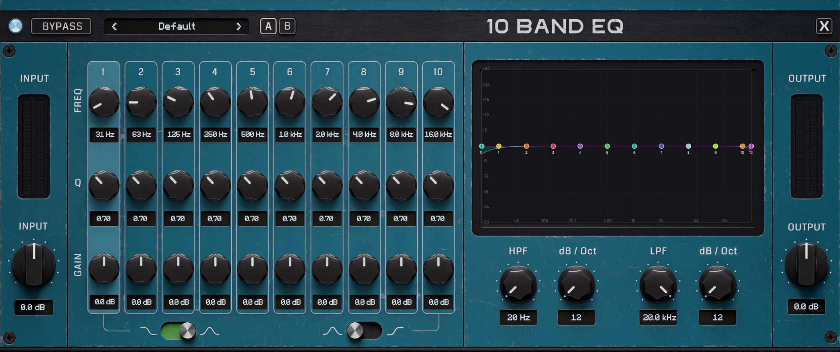Click the 20.0 kHz LPF value box

tap(658, 317)
